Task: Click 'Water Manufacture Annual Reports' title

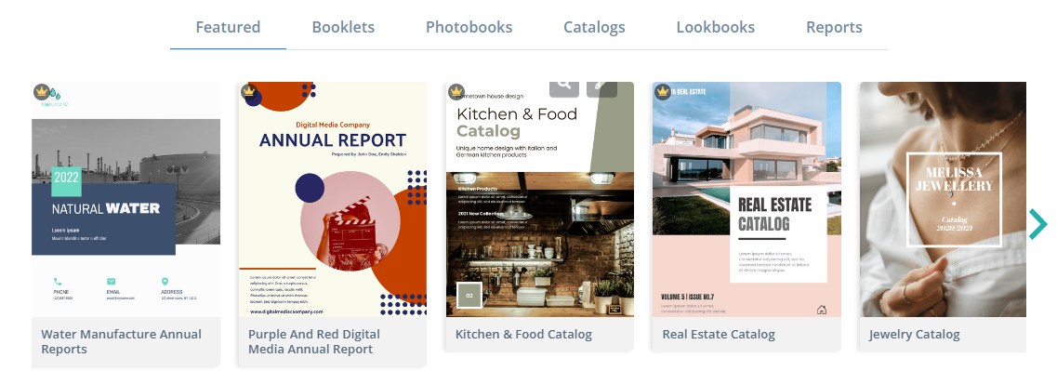Action: pyautogui.click(x=122, y=342)
